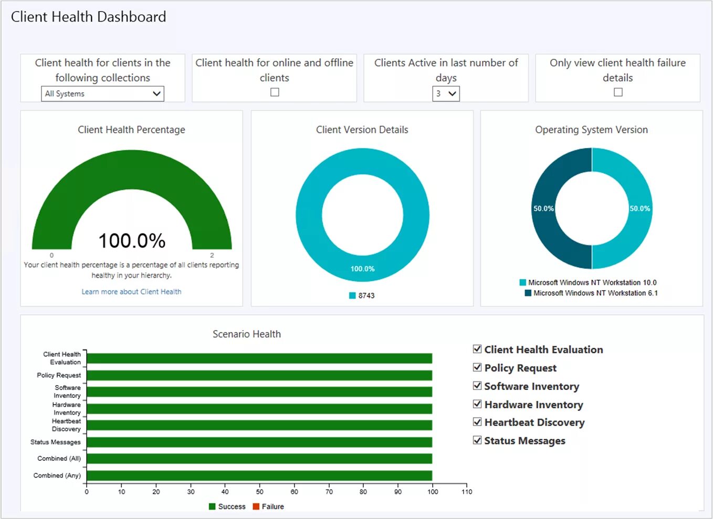The width and height of the screenshot is (713, 519).
Task: Click the Hardware Inventory bar
Action: coord(259,408)
